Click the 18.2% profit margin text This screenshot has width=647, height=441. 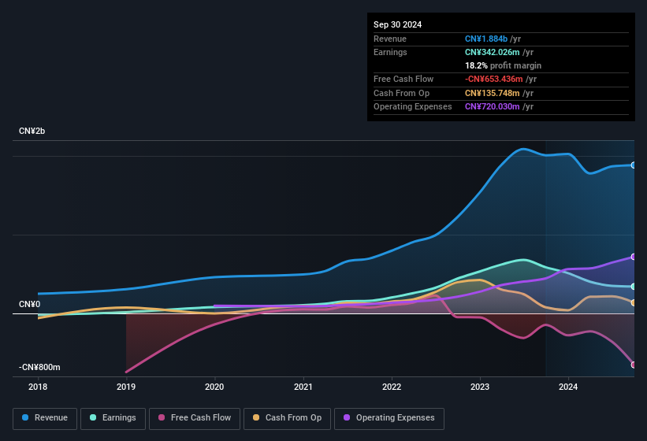click(503, 65)
